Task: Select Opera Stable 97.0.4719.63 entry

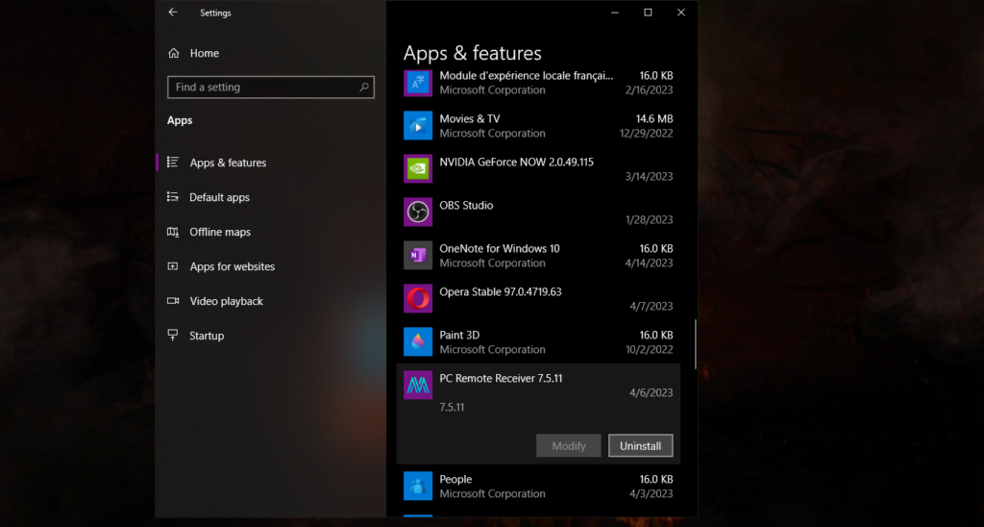Action: pyautogui.click(x=500, y=292)
